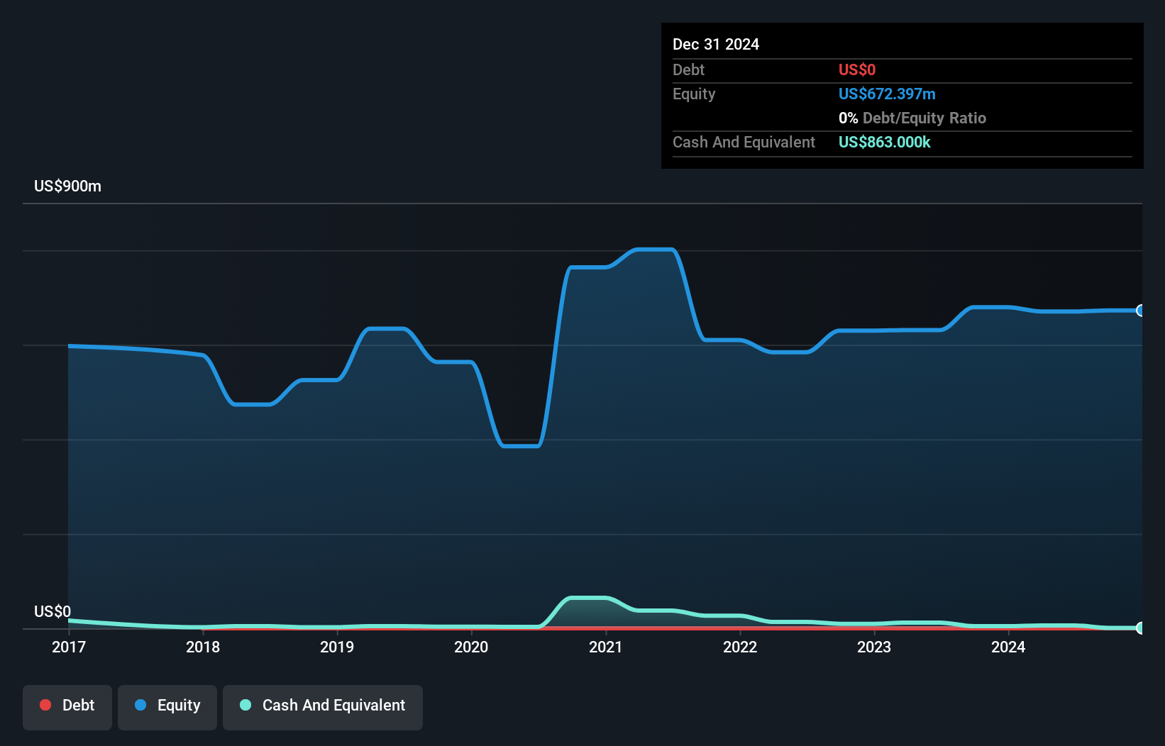This screenshot has width=1165, height=746.
Task: Click the 2023 x-axis label
Action: pos(874,647)
